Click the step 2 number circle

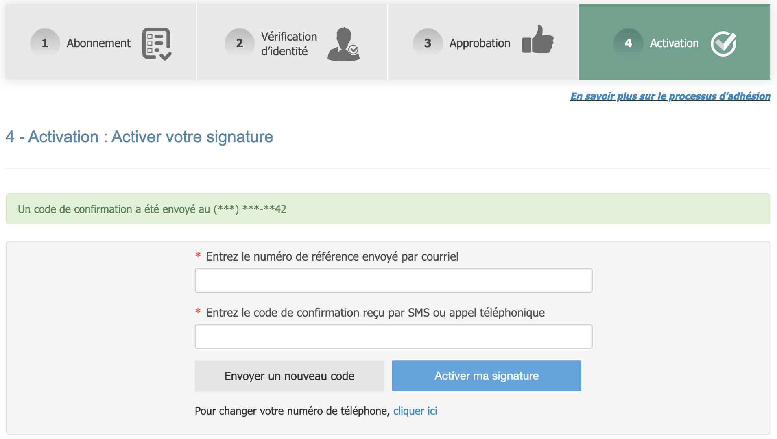point(239,43)
